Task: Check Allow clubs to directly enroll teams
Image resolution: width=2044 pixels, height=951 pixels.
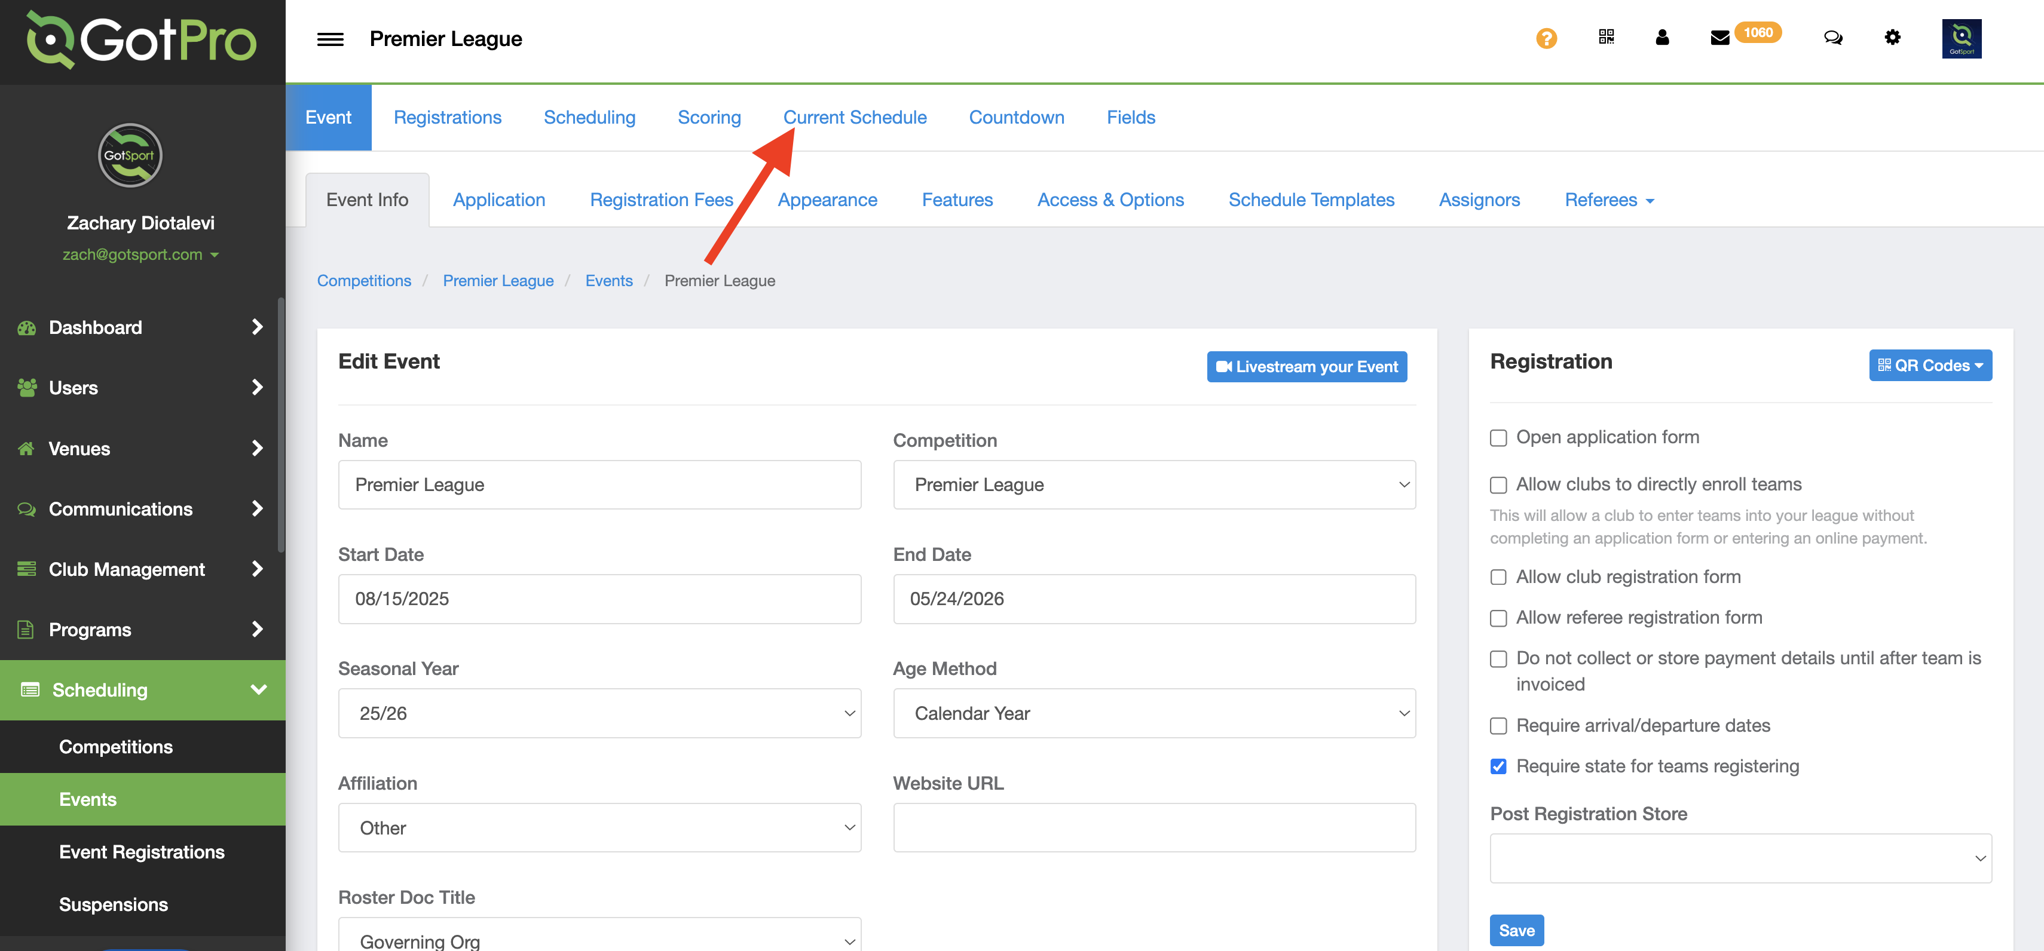Action: click(x=1498, y=484)
